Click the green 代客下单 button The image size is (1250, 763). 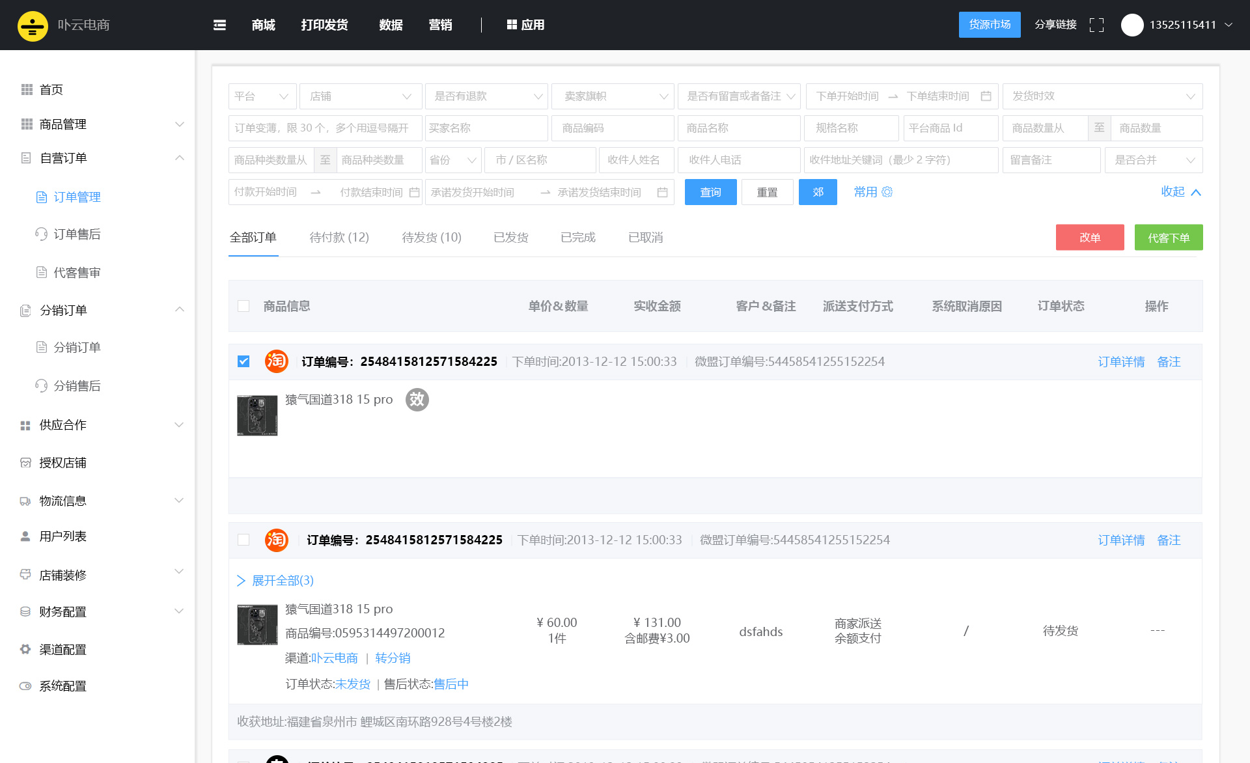1169,237
